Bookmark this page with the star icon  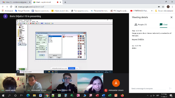(163, 7)
